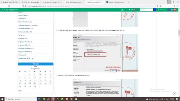Click the padlock site security icon
Image resolution: width=180 pixels, height=101 pixels.
click(x=26, y=6)
